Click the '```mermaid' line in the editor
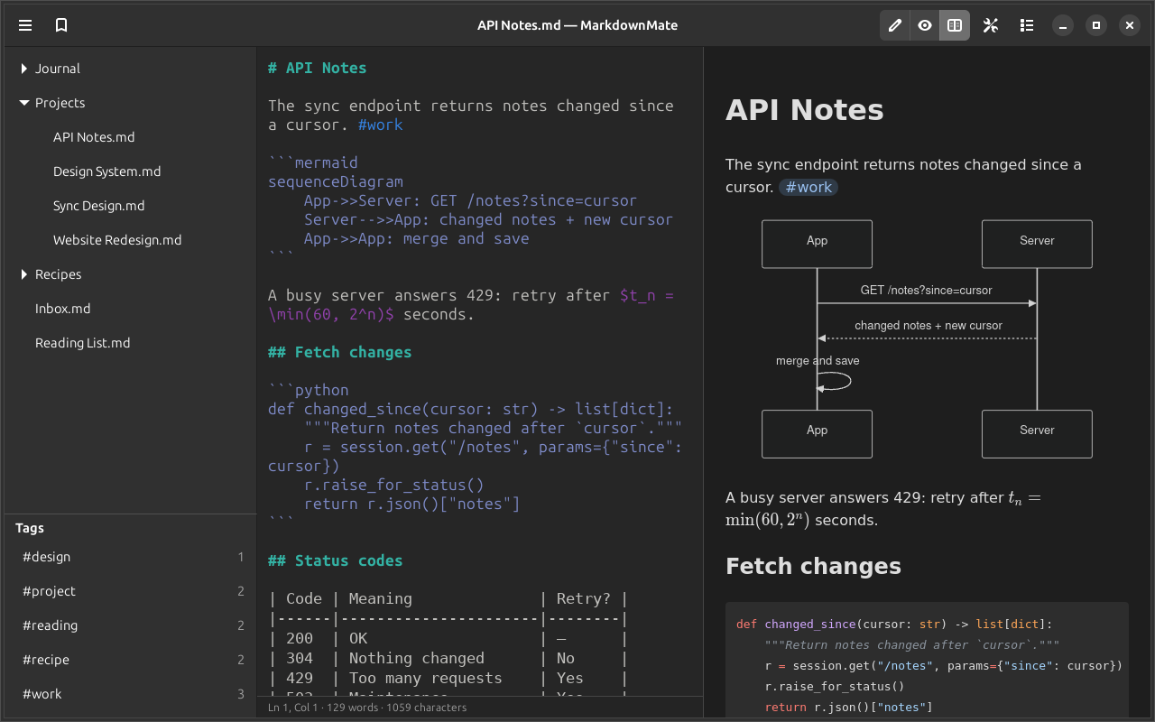 [313, 163]
